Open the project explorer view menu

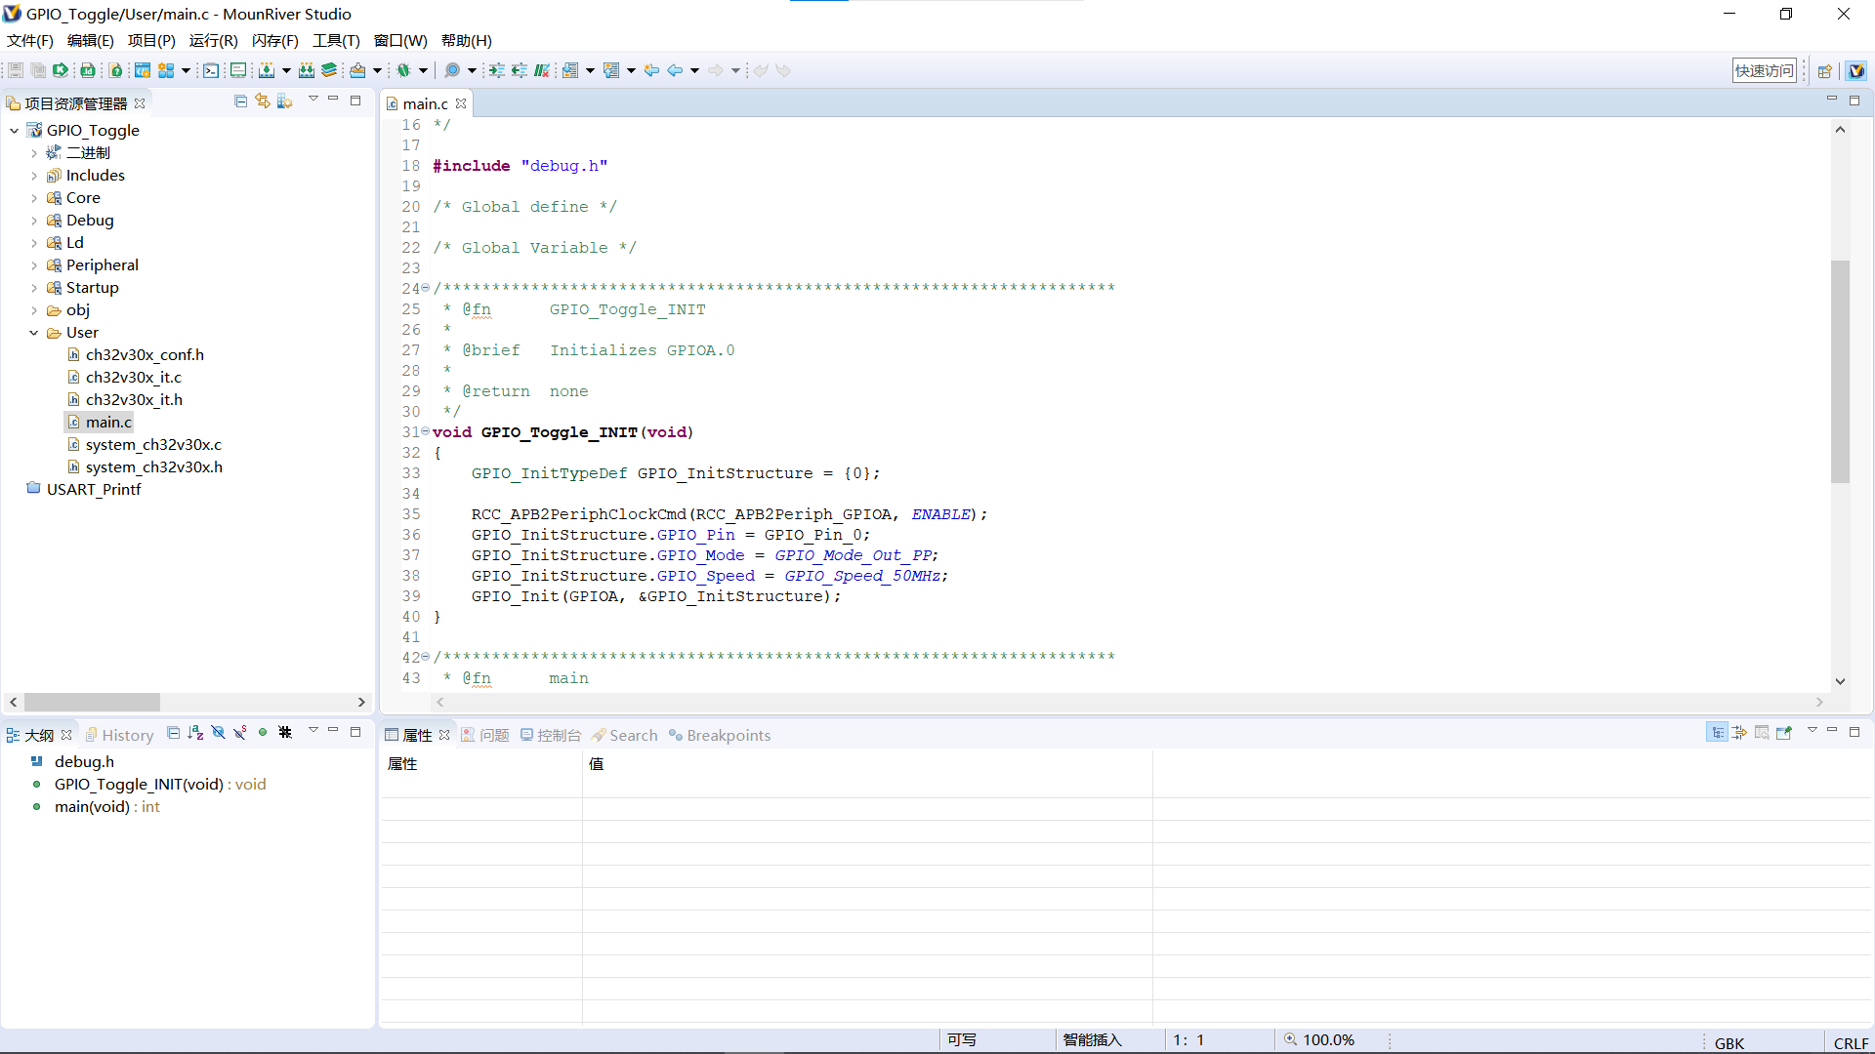313,101
